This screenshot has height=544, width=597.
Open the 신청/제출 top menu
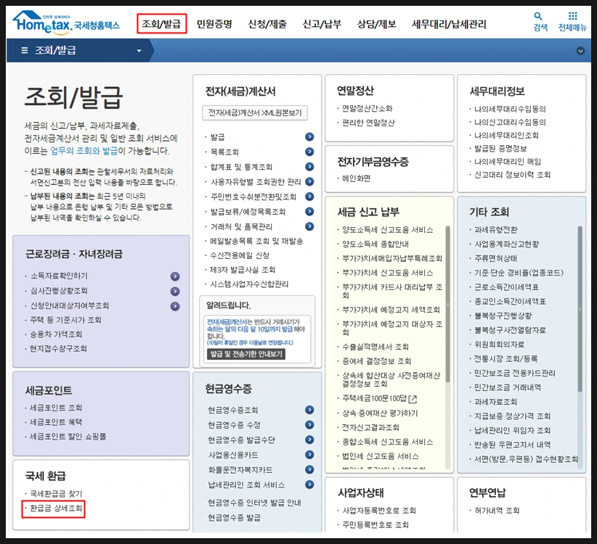267,25
